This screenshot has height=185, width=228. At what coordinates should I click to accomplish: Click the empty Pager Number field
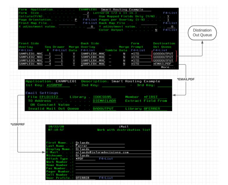(100, 171)
